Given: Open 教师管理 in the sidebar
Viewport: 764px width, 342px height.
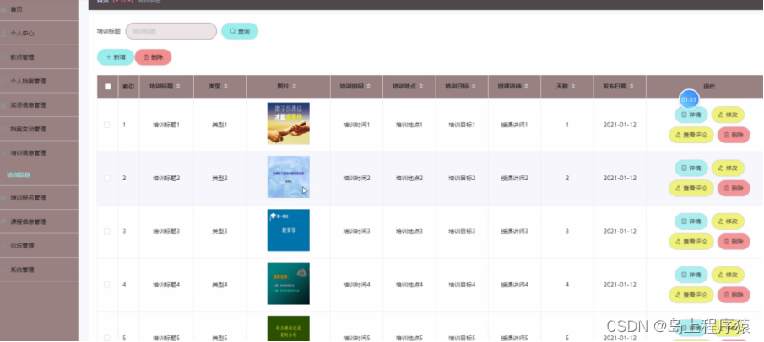Looking at the screenshot, I should click(x=39, y=57).
